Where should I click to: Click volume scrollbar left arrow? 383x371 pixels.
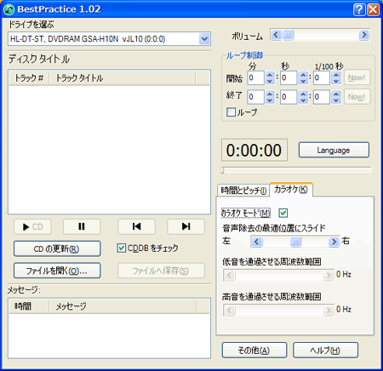(276, 35)
